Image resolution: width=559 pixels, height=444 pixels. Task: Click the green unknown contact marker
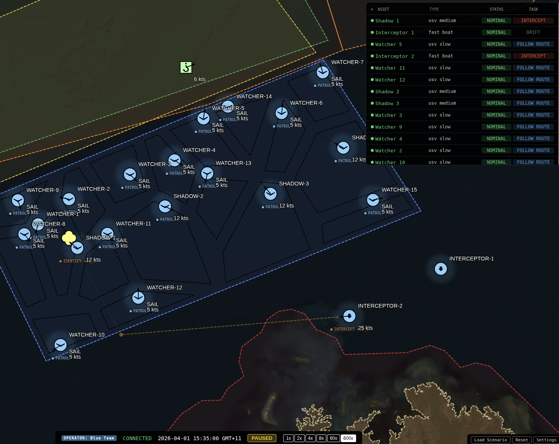point(186,67)
